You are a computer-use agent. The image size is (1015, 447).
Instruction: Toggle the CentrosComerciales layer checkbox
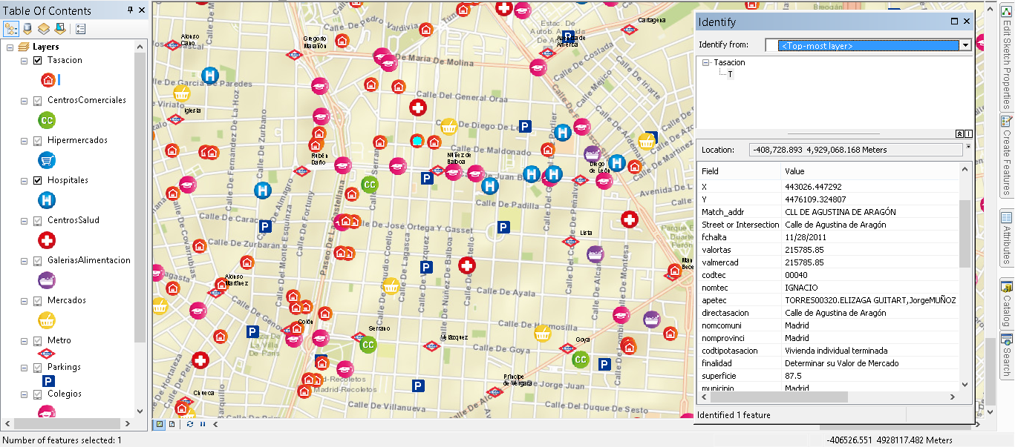coord(38,100)
